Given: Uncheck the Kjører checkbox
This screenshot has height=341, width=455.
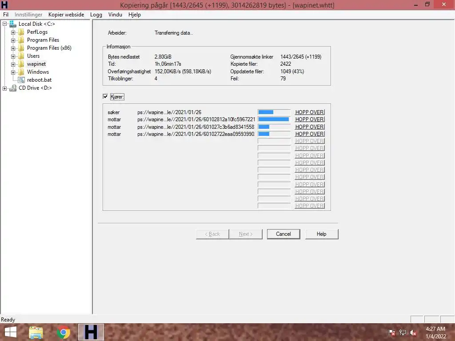Looking at the screenshot, I should [x=105, y=96].
